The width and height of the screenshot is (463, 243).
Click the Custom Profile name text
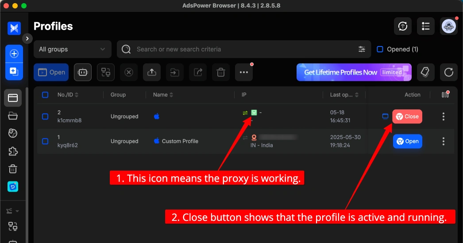180,141
